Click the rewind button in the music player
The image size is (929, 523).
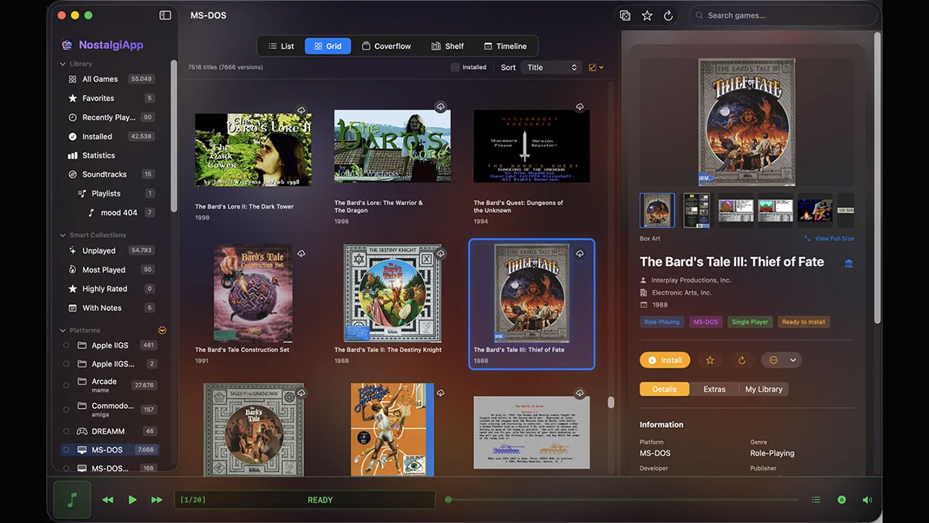point(107,500)
